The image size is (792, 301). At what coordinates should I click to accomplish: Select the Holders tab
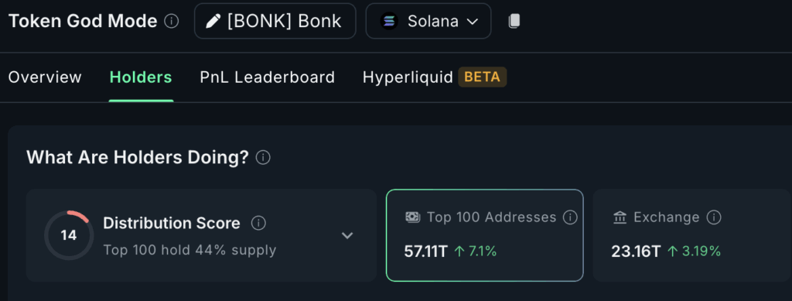(x=141, y=77)
